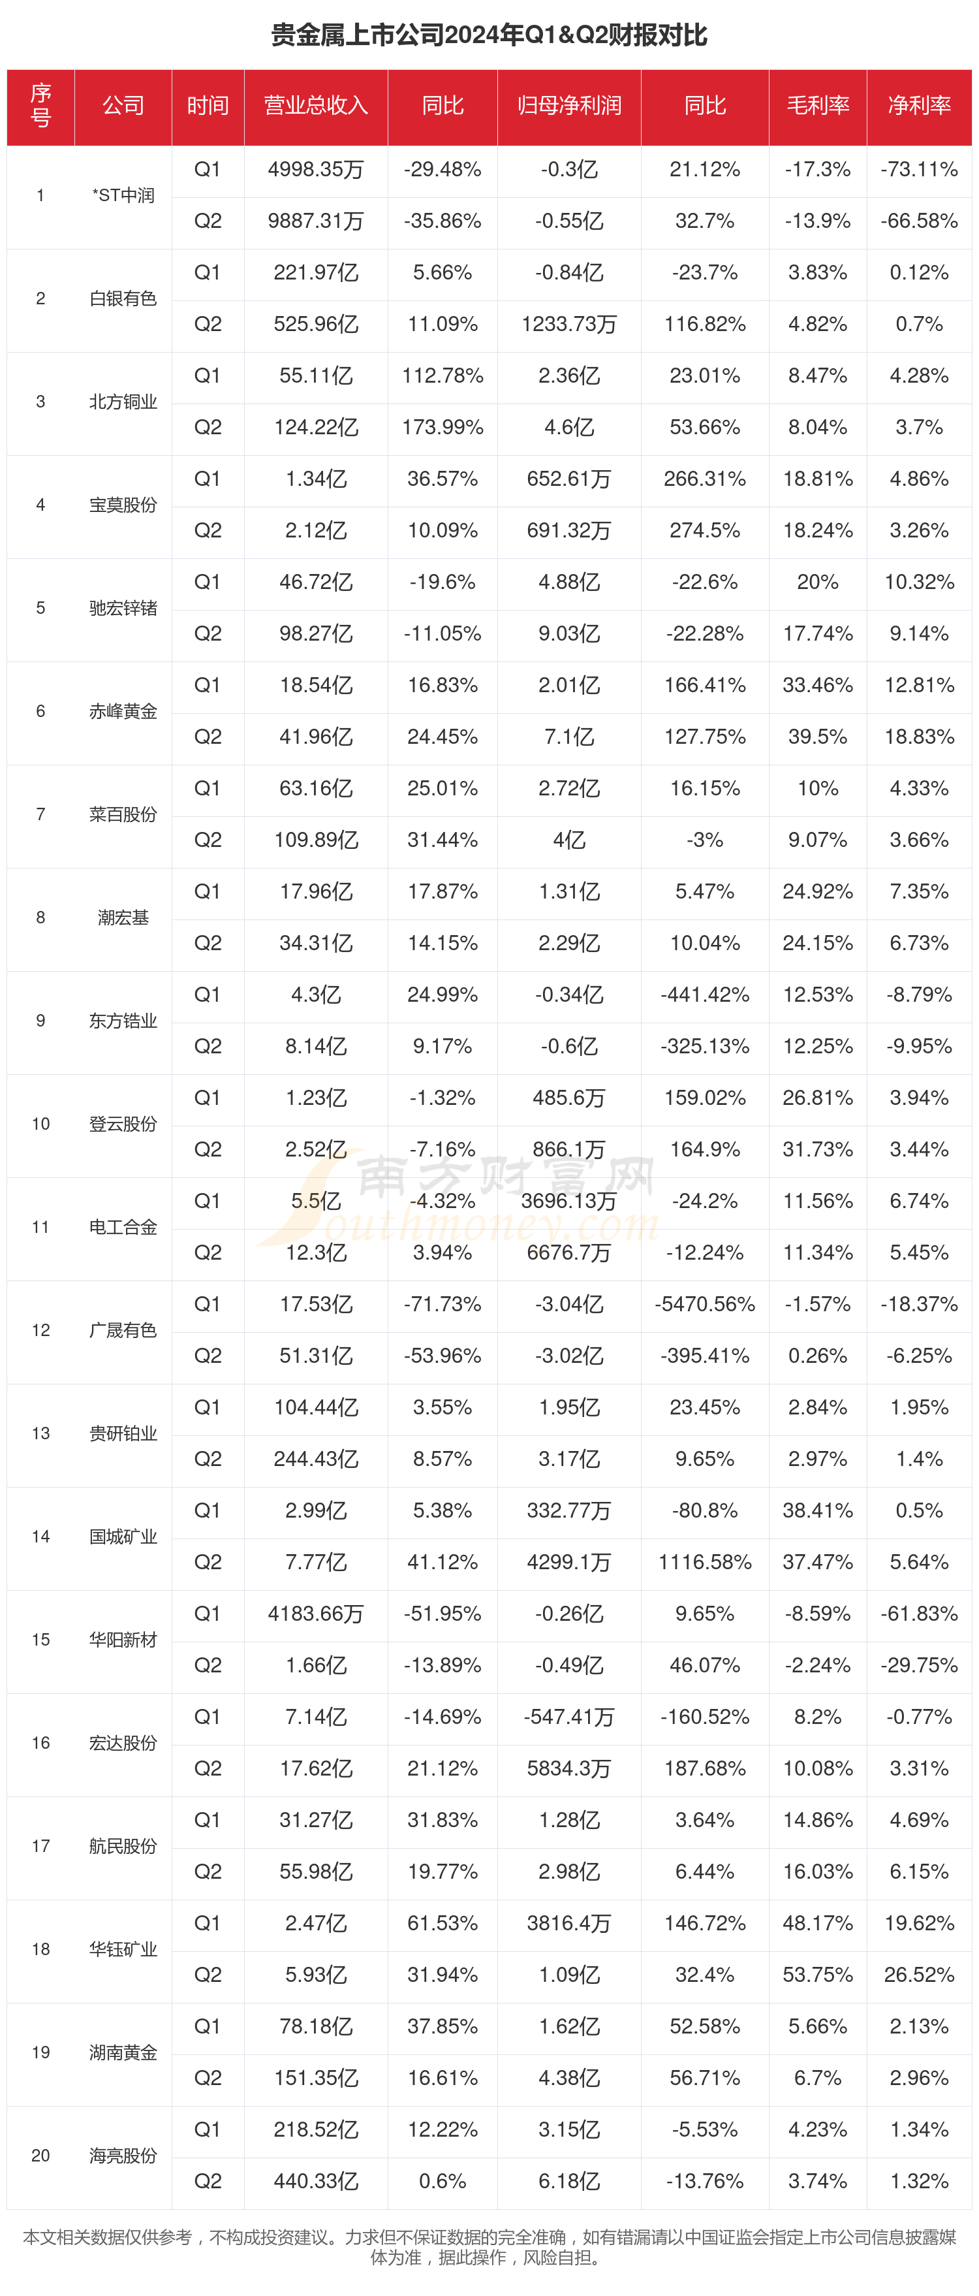Click the 序号 header cell
This screenshot has width=979, height=2296.
point(40,106)
